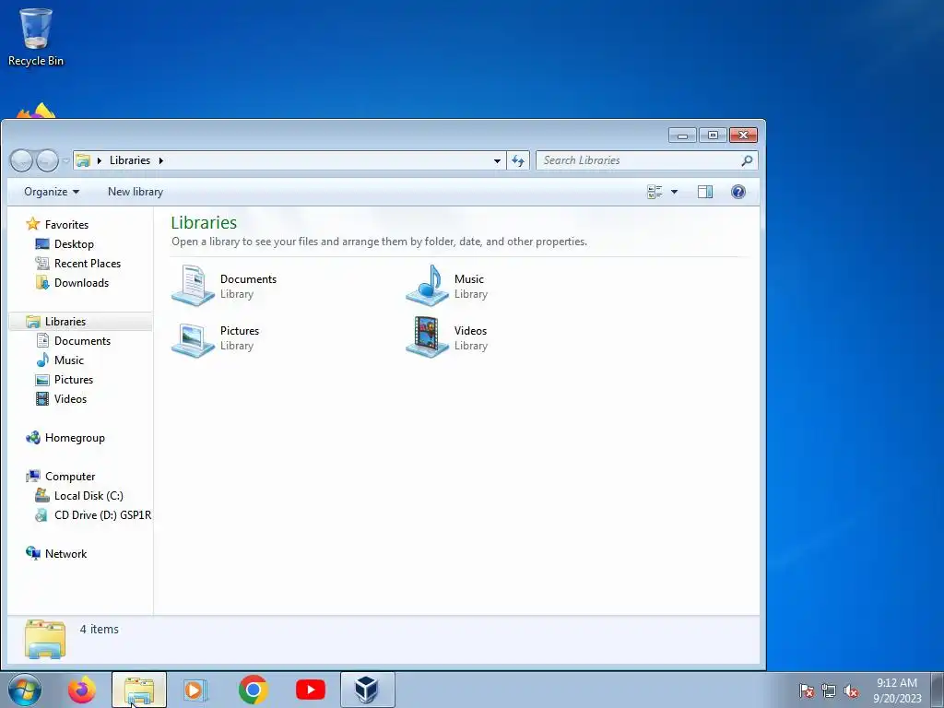Close the Libraries window
The width and height of the screenshot is (944, 708).
[743, 136]
